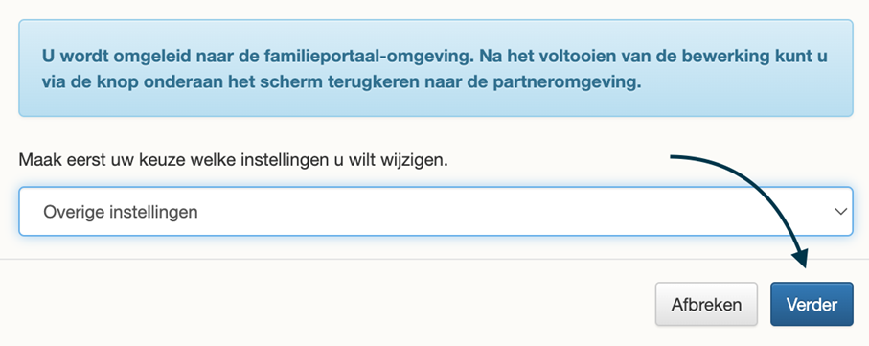This screenshot has width=869, height=346.
Task: Click the 'Overige instellingen' text in the select field
Action: pyautogui.click(x=121, y=212)
